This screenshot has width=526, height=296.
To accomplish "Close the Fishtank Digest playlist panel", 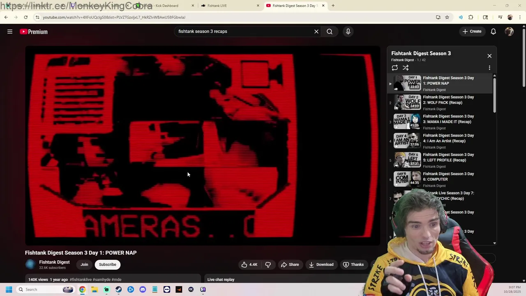I will tap(489, 56).
